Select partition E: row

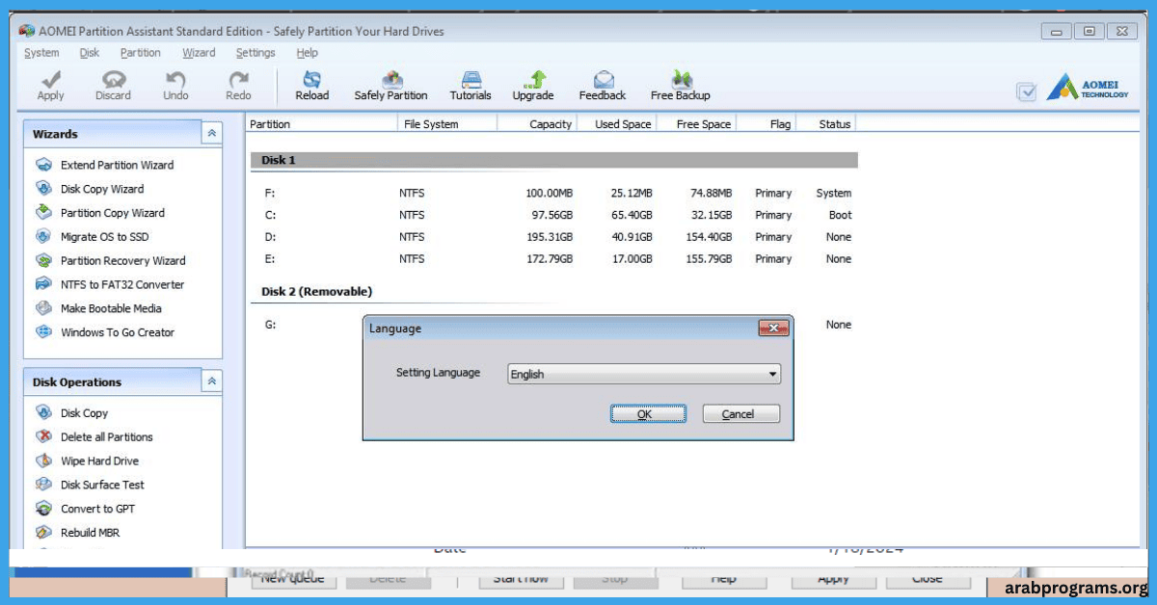pyautogui.click(x=554, y=259)
